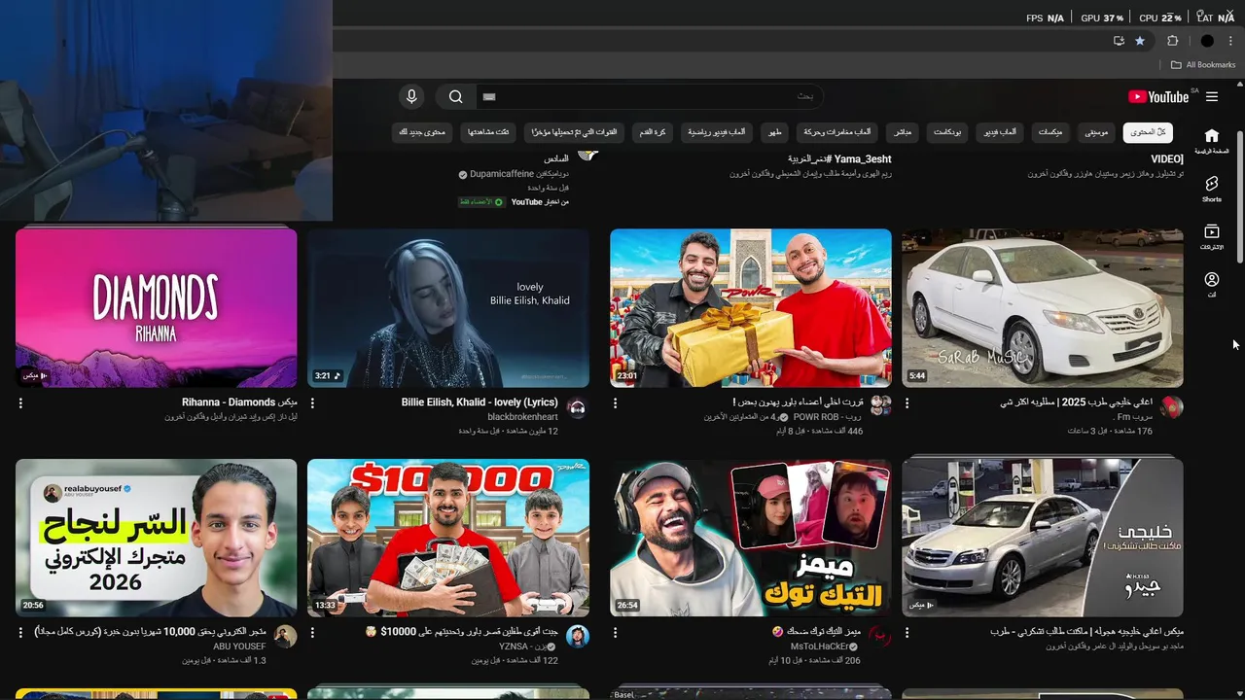Screen dimensions: 1245x700
Task: Click in the YouTube search box
Action: click(650, 96)
